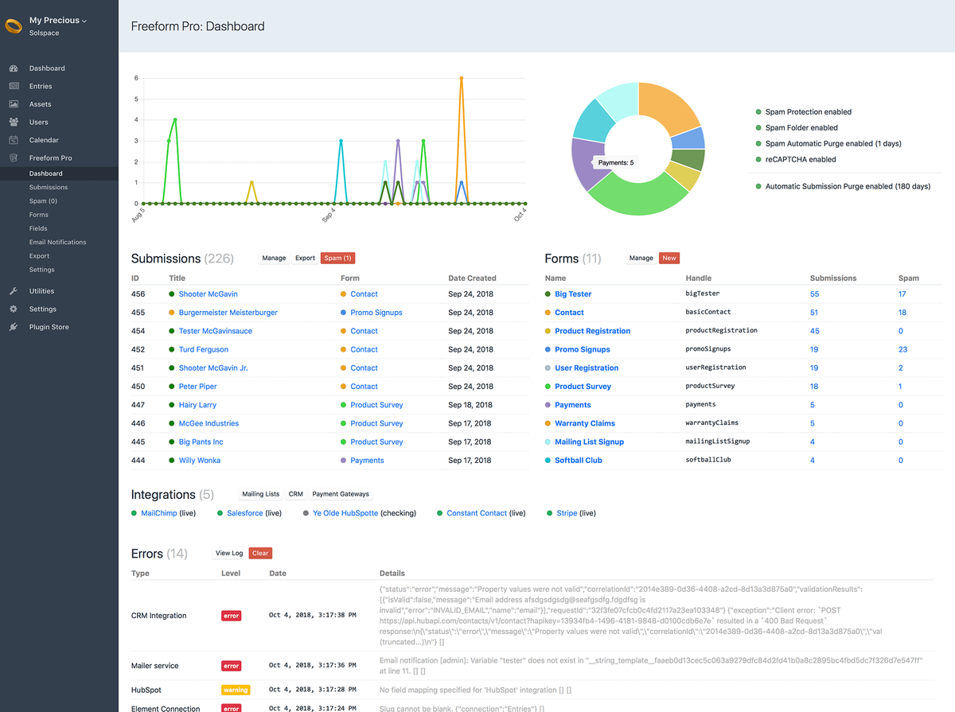Image resolution: width=955 pixels, height=712 pixels.
Task: Open submission Tester McGavinsauce
Action: coord(216,331)
